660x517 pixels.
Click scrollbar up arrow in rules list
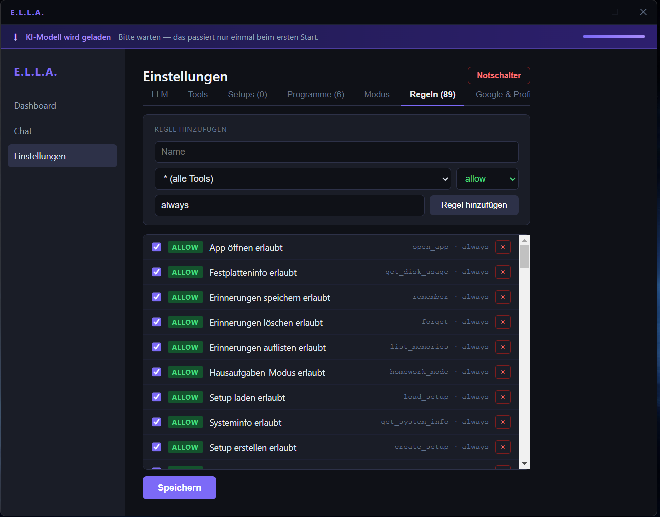click(x=524, y=240)
